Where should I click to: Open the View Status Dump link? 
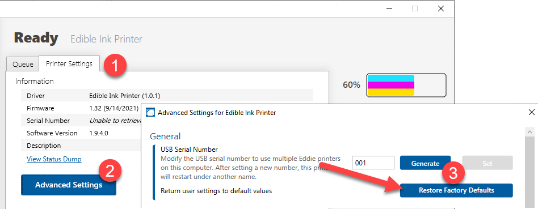(54, 159)
